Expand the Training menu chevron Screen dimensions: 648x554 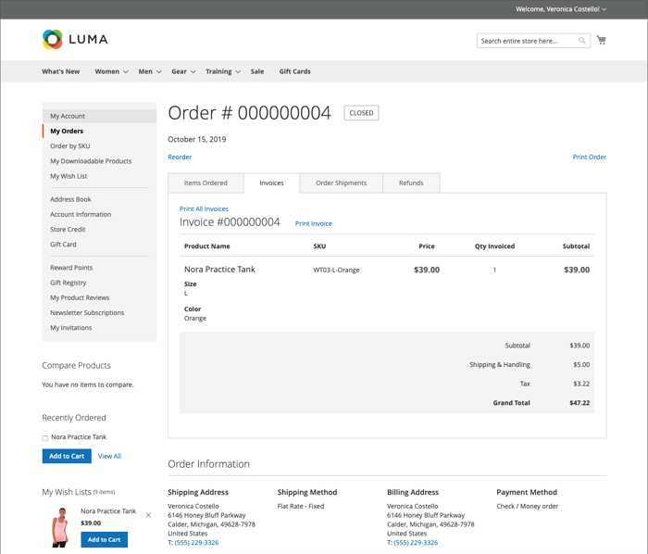(238, 72)
